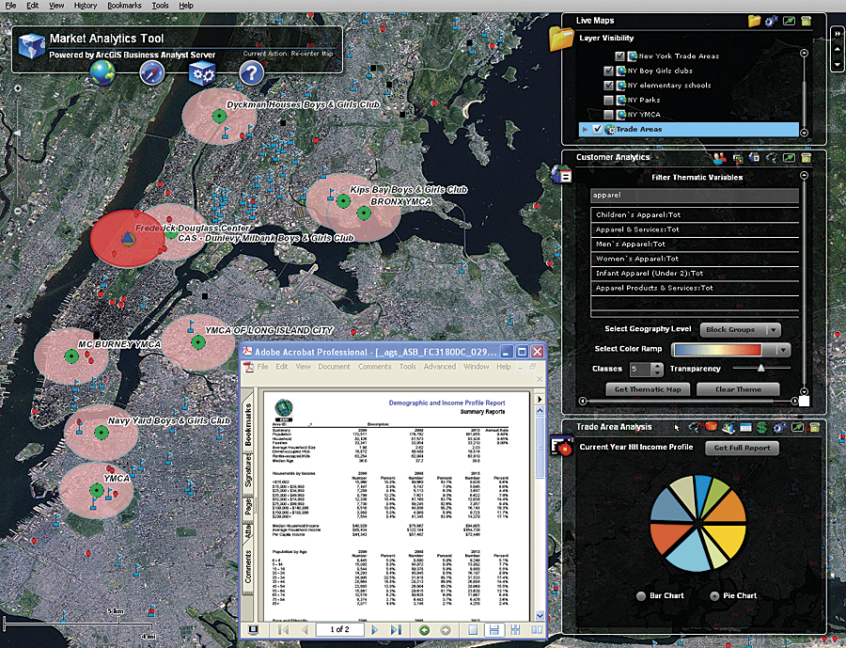
Task: Select the Bar Chart radio button
Action: [641, 596]
